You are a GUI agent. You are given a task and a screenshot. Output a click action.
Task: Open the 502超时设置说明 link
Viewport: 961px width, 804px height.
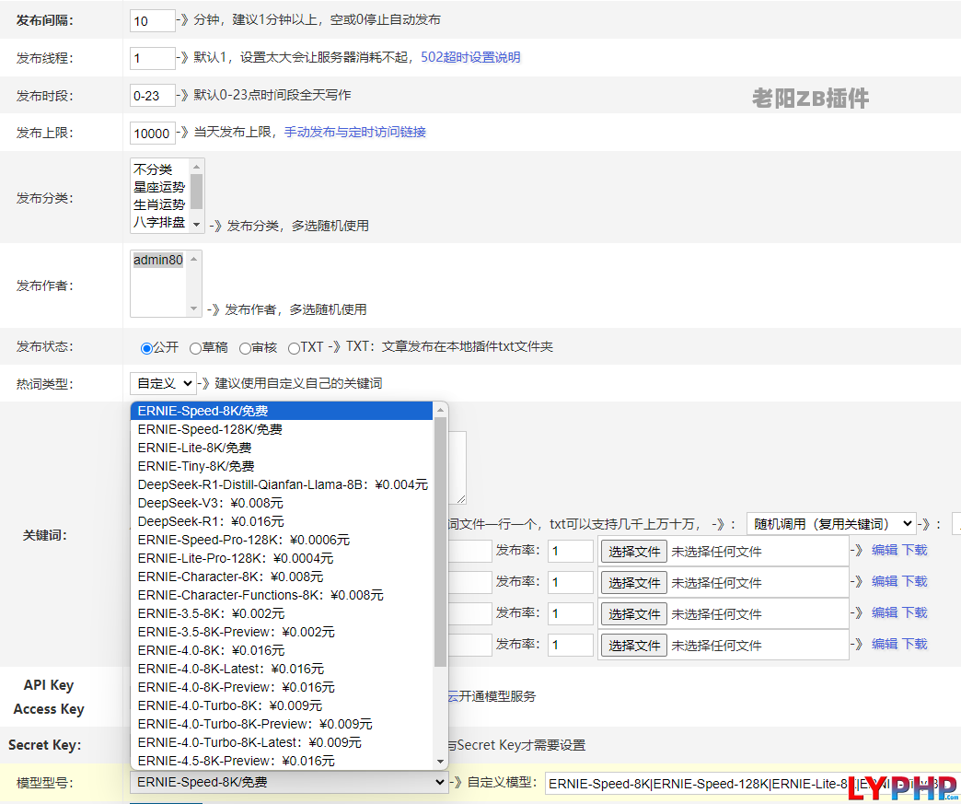(470, 57)
